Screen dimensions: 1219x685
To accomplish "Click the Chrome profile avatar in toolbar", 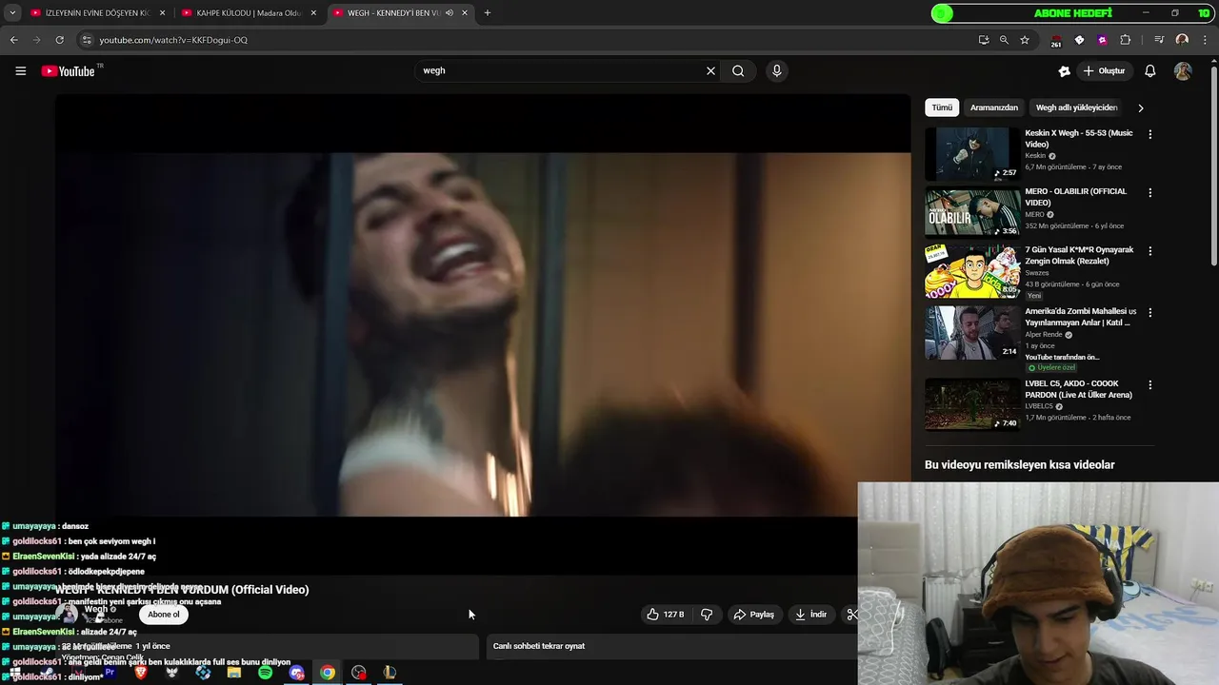I will tap(1182, 40).
